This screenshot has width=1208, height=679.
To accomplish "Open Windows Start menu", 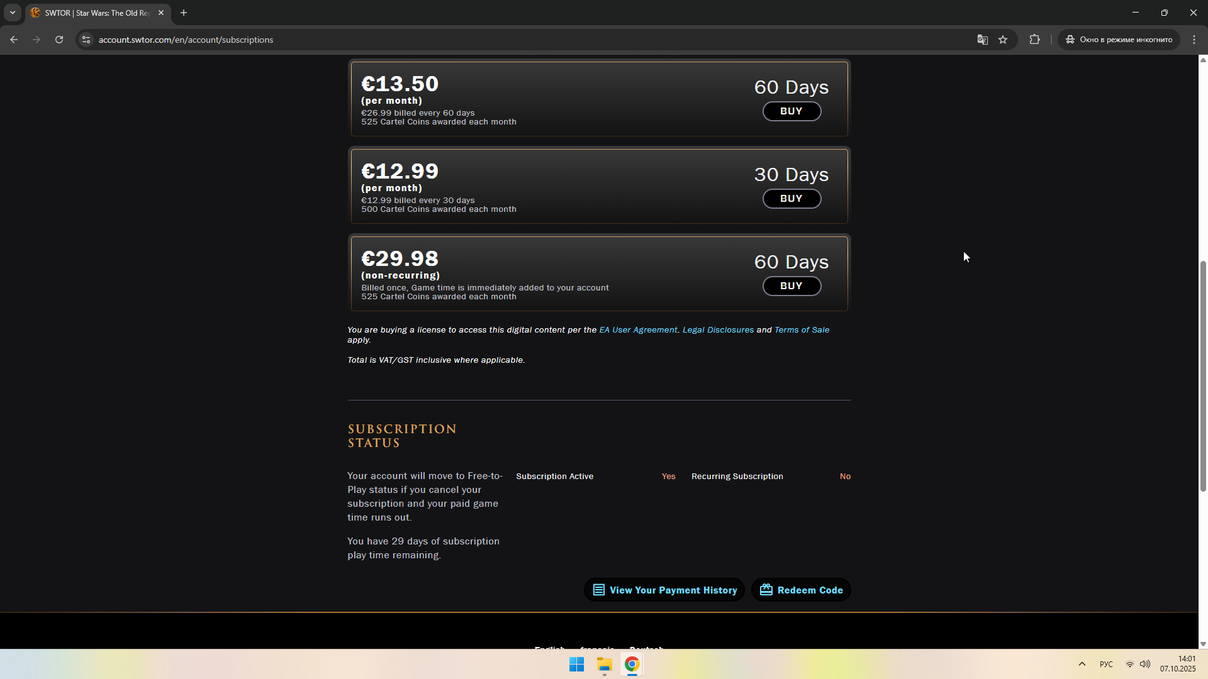I will [x=576, y=665].
